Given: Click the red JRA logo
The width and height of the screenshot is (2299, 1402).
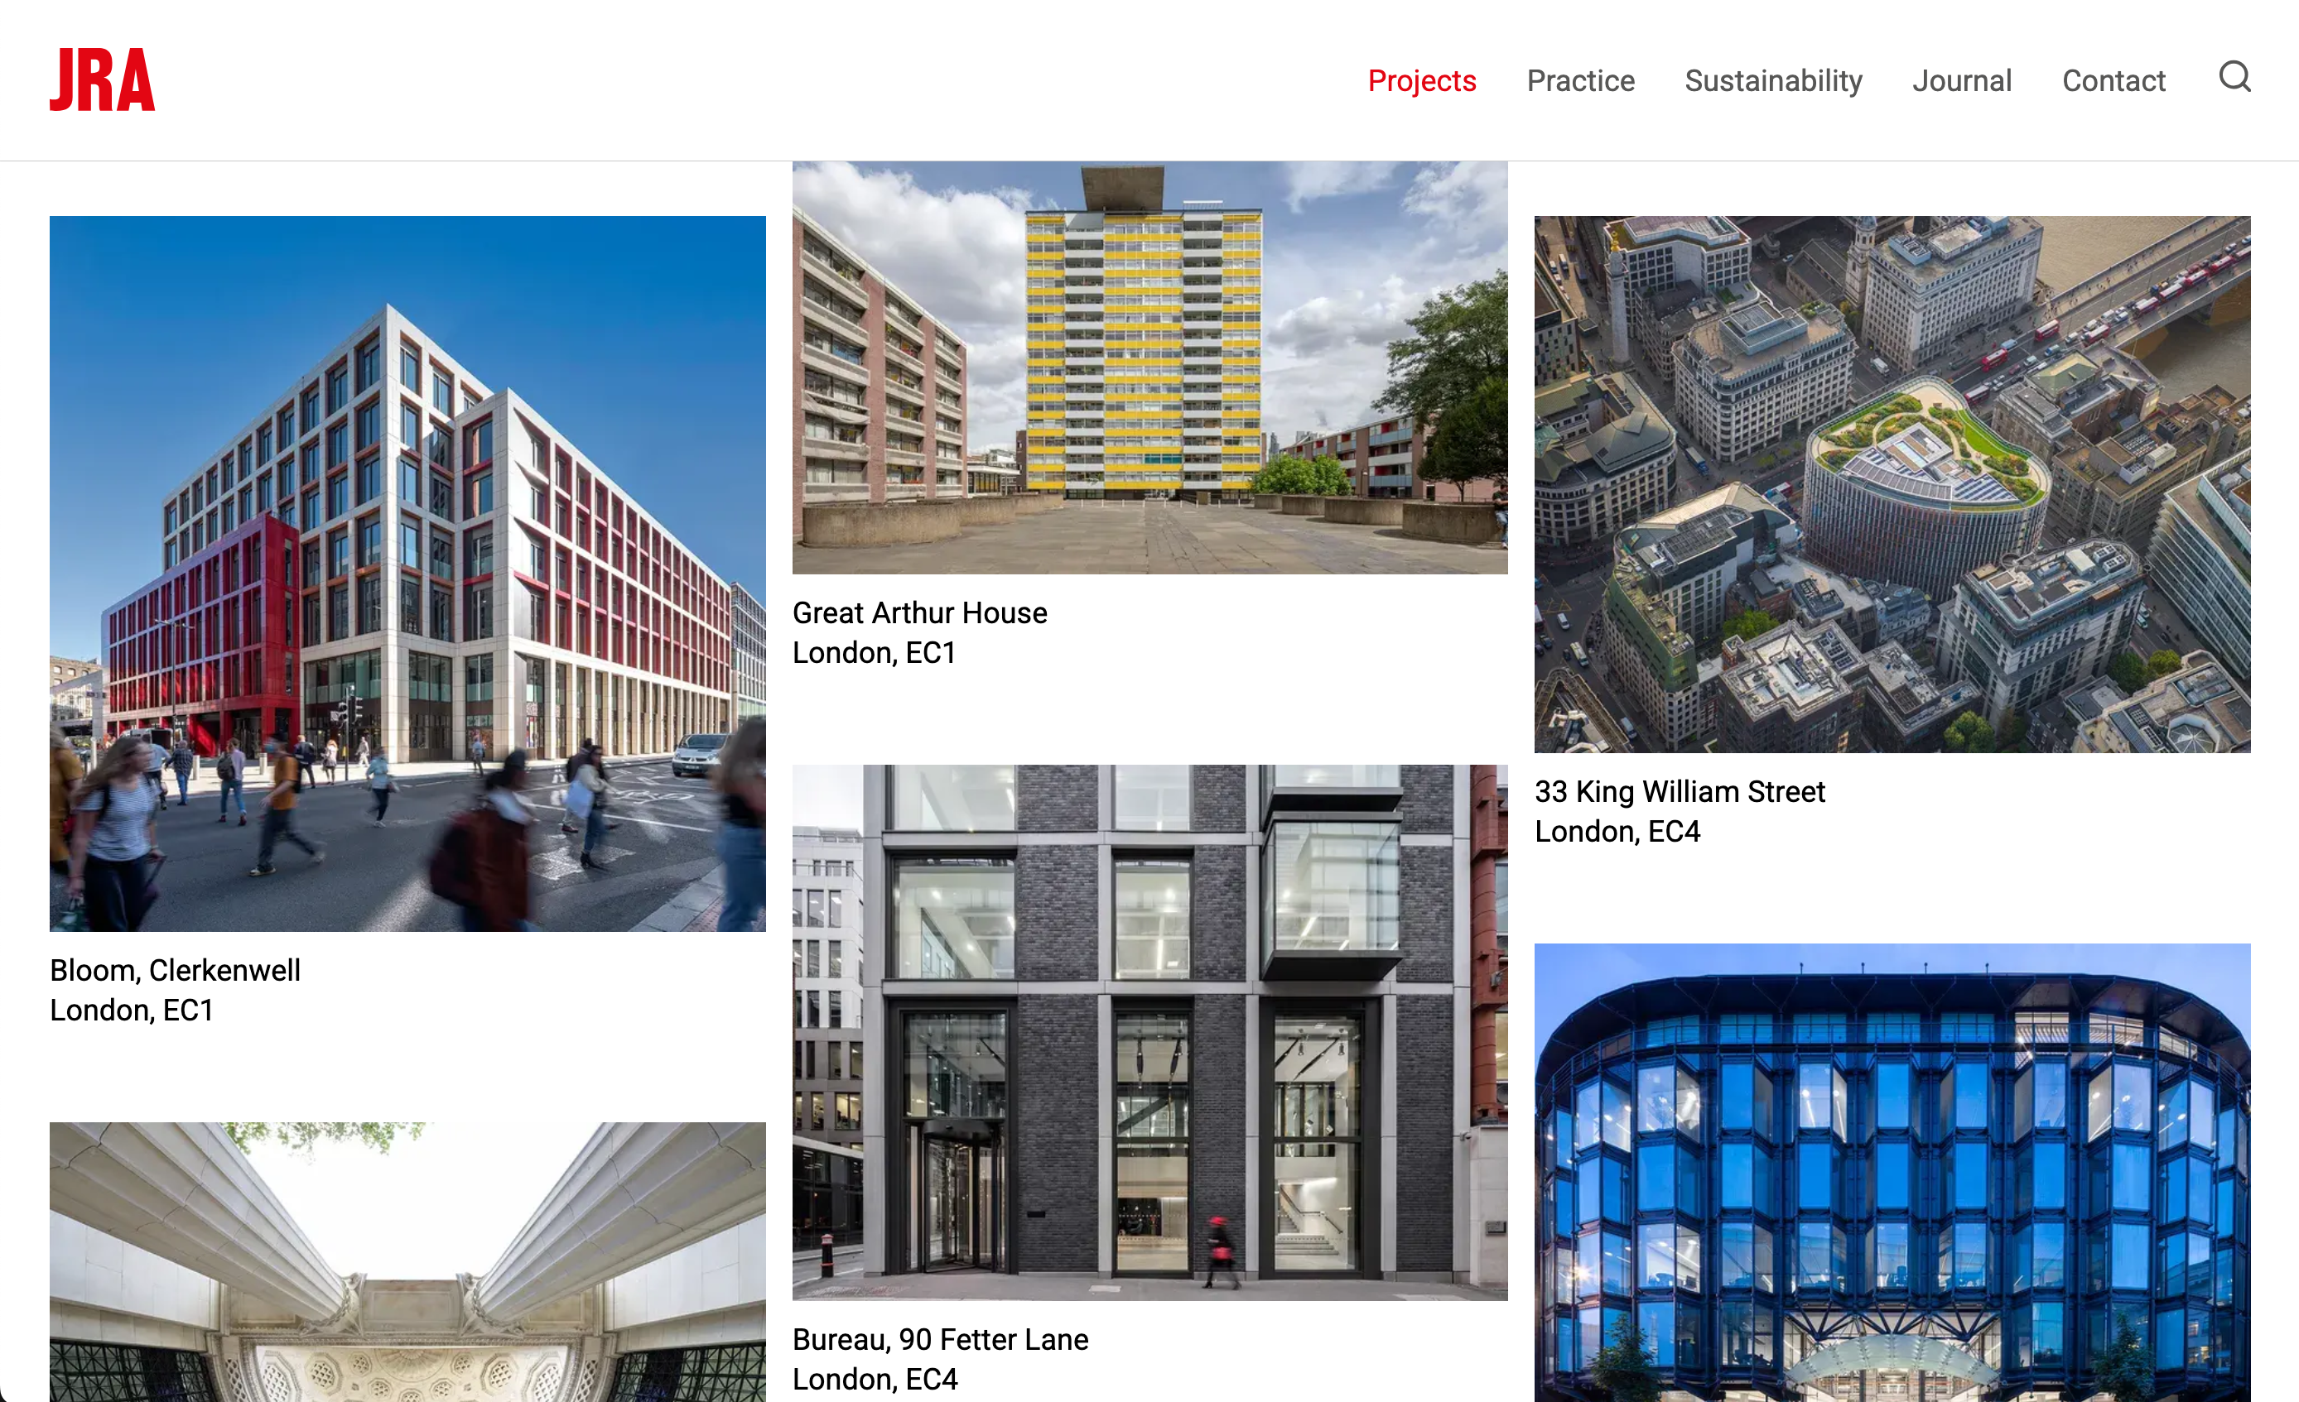Looking at the screenshot, I should coord(102,80).
